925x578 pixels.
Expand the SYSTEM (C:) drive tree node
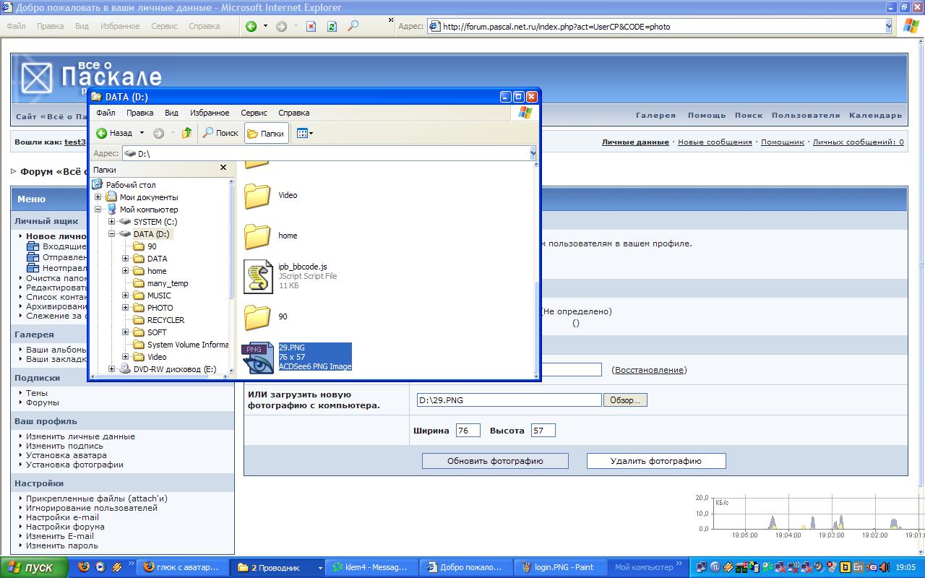(x=112, y=222)
